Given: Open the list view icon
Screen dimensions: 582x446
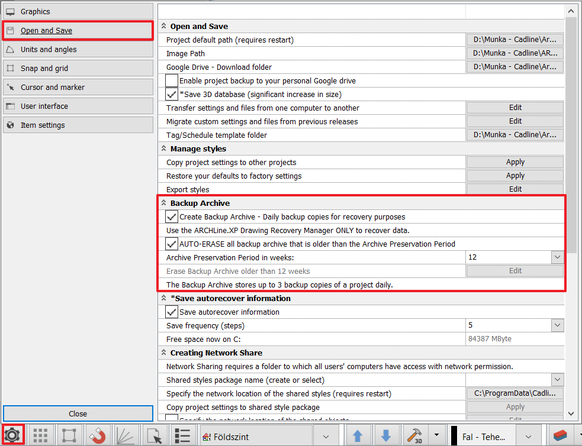Looking at the screenshot, I should tap(182, 435).
